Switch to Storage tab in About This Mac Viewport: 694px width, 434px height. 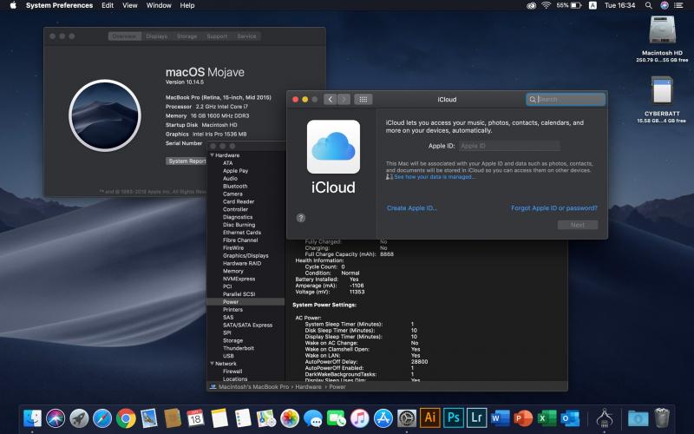(x=187, y=36)
